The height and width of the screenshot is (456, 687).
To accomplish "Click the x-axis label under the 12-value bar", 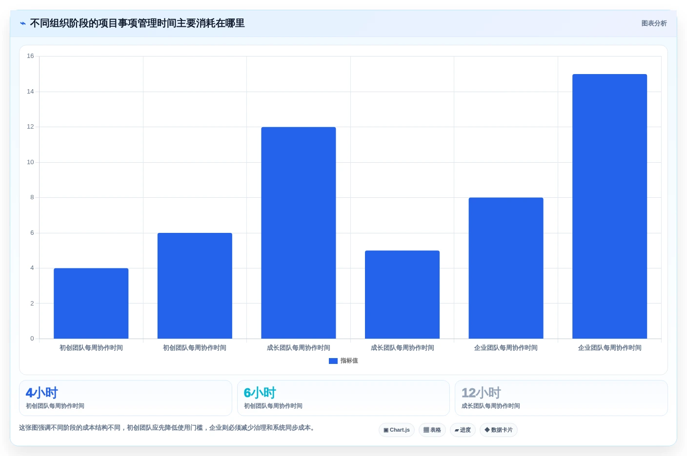I will 299,348.
